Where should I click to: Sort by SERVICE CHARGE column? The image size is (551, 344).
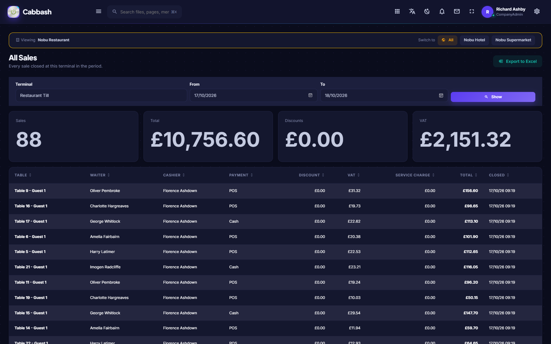pos(415,175)
